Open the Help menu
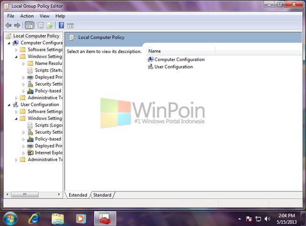Viewport: 306px width, 226px height. 60,16
